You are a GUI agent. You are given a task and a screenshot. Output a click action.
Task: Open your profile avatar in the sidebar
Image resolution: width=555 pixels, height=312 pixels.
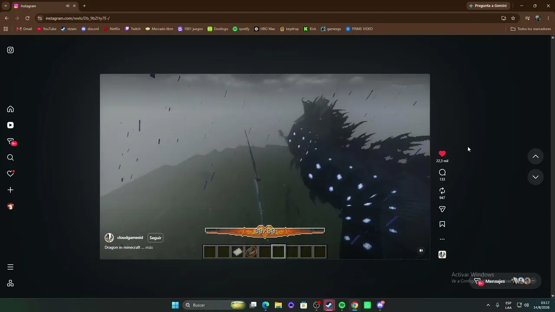10,206
